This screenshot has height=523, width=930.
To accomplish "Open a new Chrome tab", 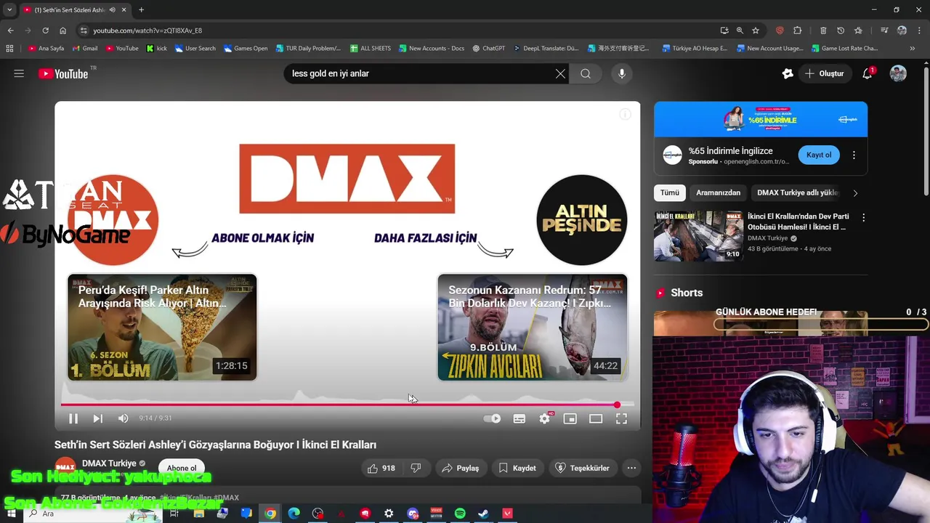I will coord(141,10).
